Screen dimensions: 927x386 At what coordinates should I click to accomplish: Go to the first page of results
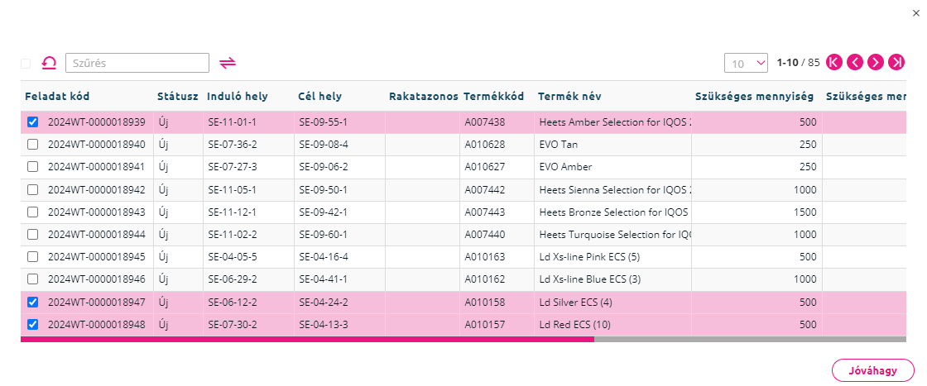[834, 62]
